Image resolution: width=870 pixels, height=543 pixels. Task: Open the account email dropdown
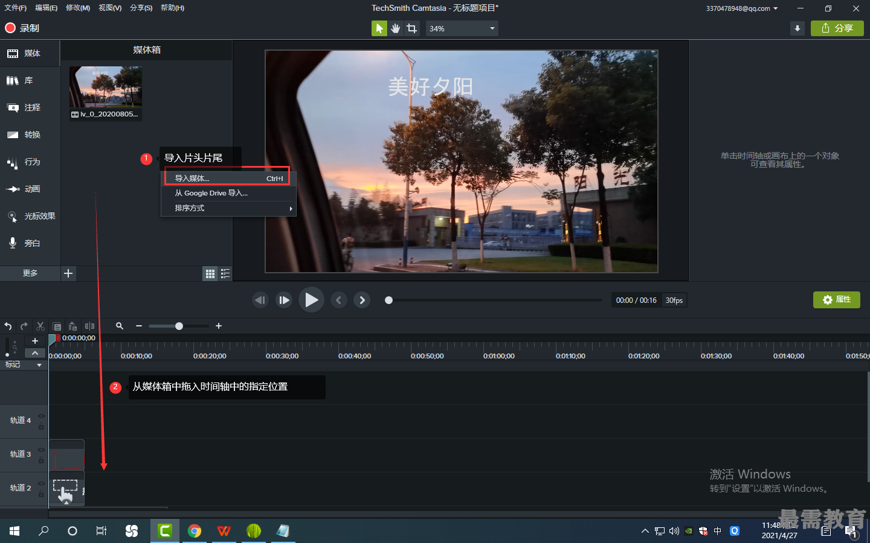(x=742, y=8)
